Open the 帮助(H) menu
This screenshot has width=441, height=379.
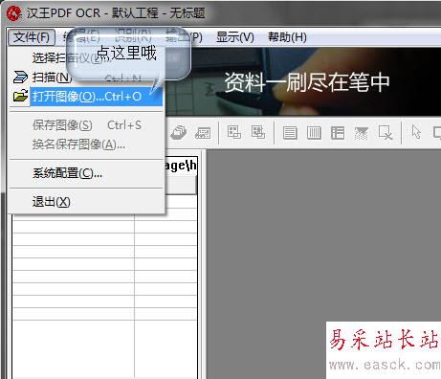287,37
